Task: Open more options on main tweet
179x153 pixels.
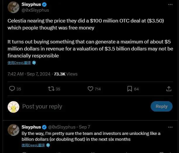Action: click(170, 5)
